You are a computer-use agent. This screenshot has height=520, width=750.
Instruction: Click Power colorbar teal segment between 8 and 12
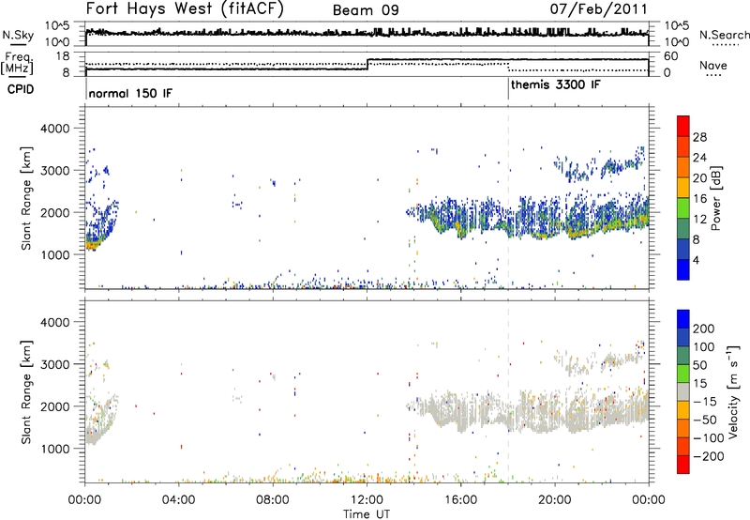coord(683,229)
